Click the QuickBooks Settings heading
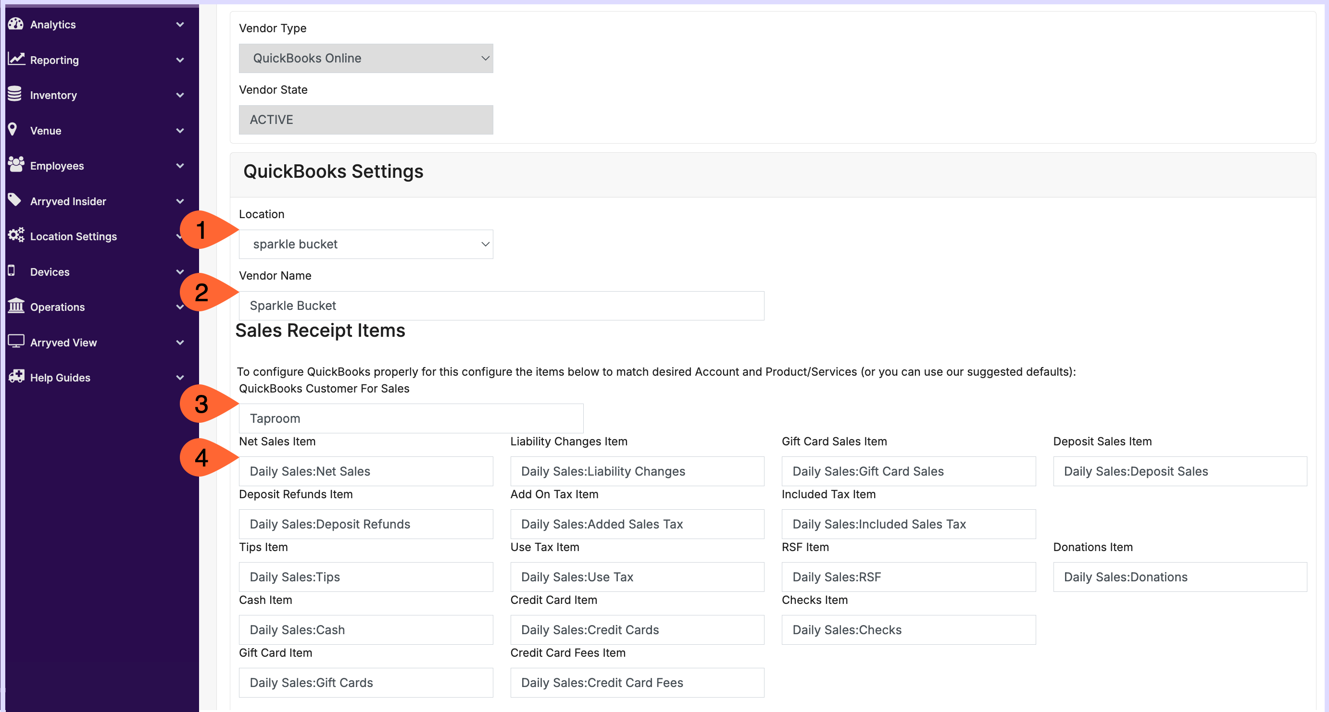This screenshot has height=712, width=1329. pyautogui.click(x=333, y=171)
